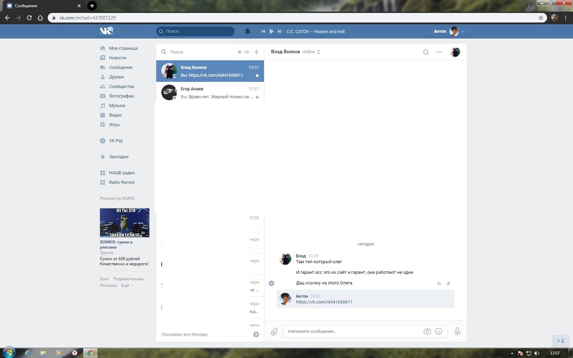Toggle the selected message checkmark

pyautogui.click(x=271, y=283)
